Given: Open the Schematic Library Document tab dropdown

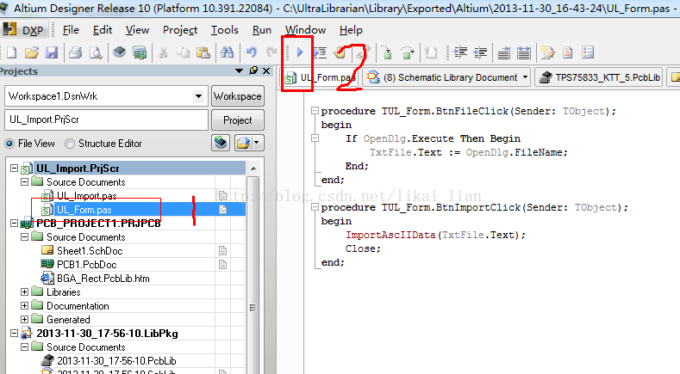Looking at the screenshot, I should [525, 77].
